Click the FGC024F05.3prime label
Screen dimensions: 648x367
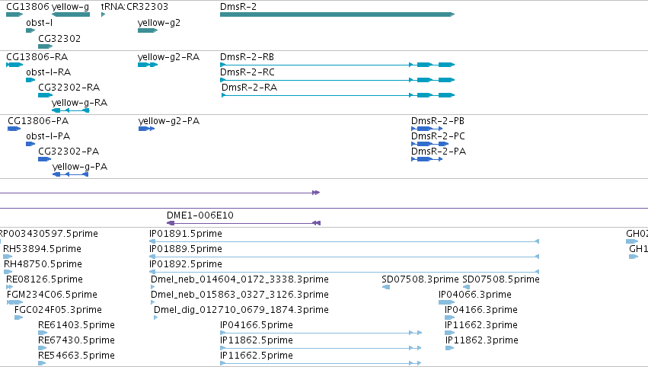(58, 310)
